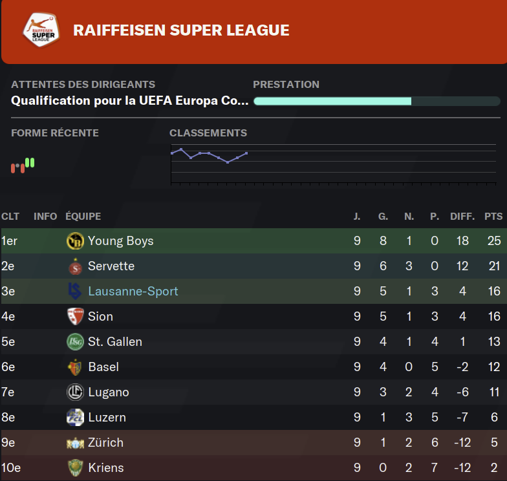
Task: Click the Luzern FCL crest
Action: (x=75, y=418)
